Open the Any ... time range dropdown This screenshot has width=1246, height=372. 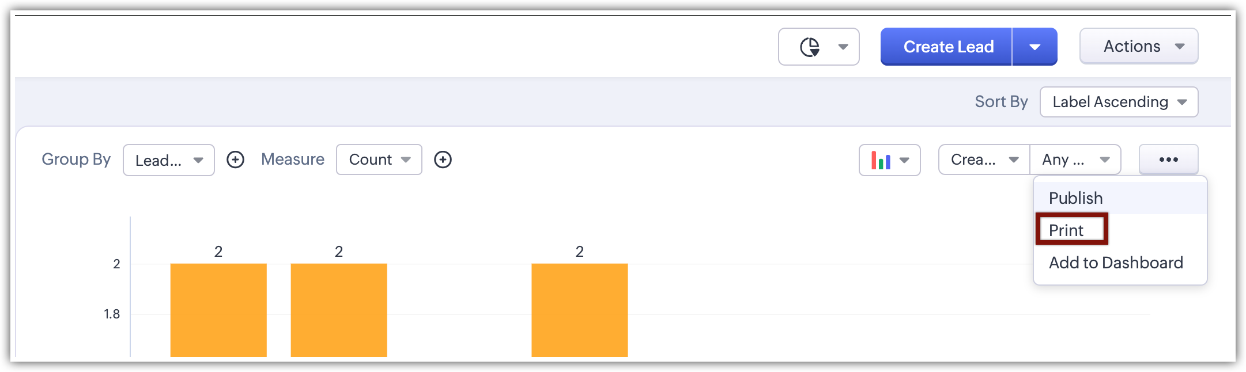(1075, 160)
